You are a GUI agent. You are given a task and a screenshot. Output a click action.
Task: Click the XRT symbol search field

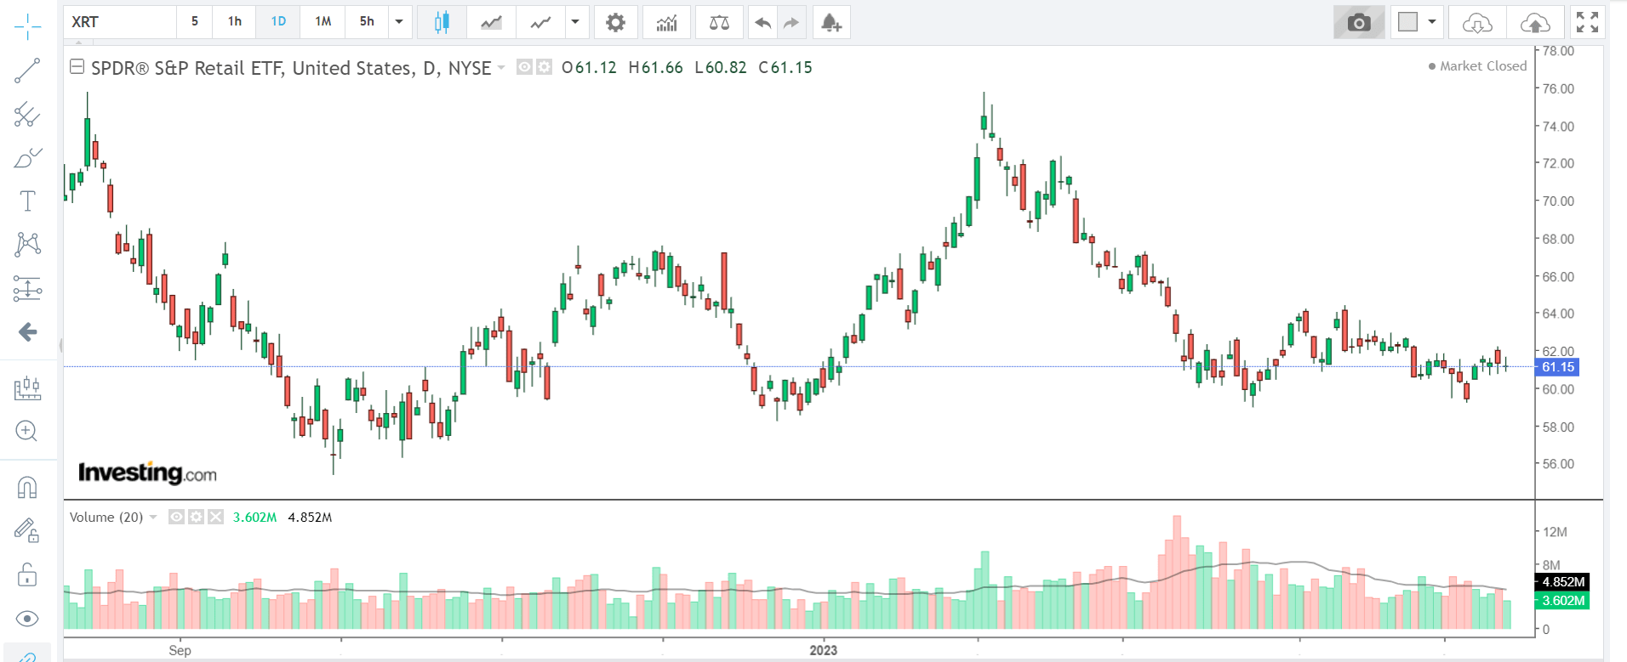pyautogui.click(x=120, y=22)
